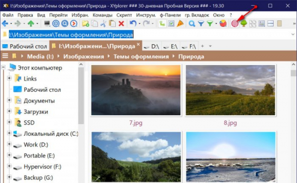Go back with the blue Back arrow

(5, 23)
